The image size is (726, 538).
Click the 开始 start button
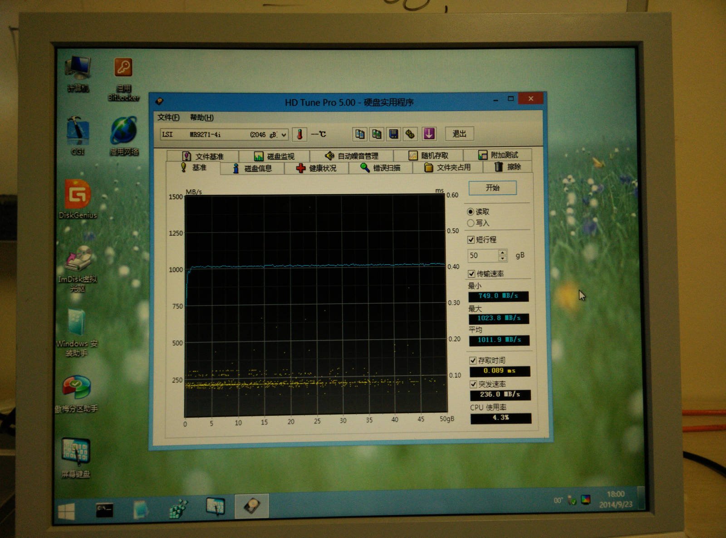coord(492,188)
